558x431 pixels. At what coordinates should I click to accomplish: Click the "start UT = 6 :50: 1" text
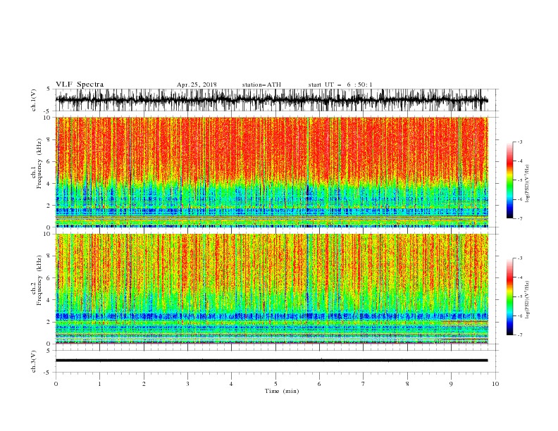[x=340, y=85]
